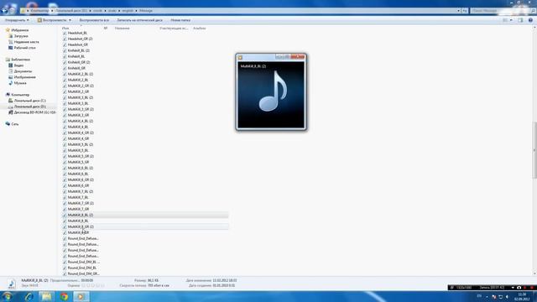Image resolution: width=537 pixels, height=302 pixels.
Task: Select the Headshot_BL file
Action: pos(77,33)
